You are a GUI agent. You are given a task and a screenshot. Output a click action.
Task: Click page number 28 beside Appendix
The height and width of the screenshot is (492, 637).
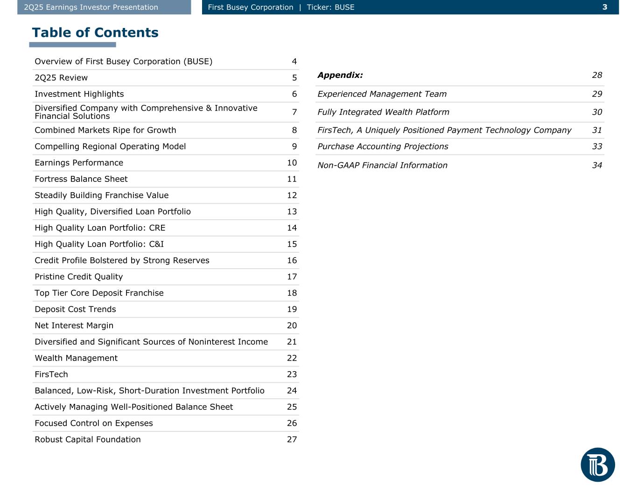[597, 75]
